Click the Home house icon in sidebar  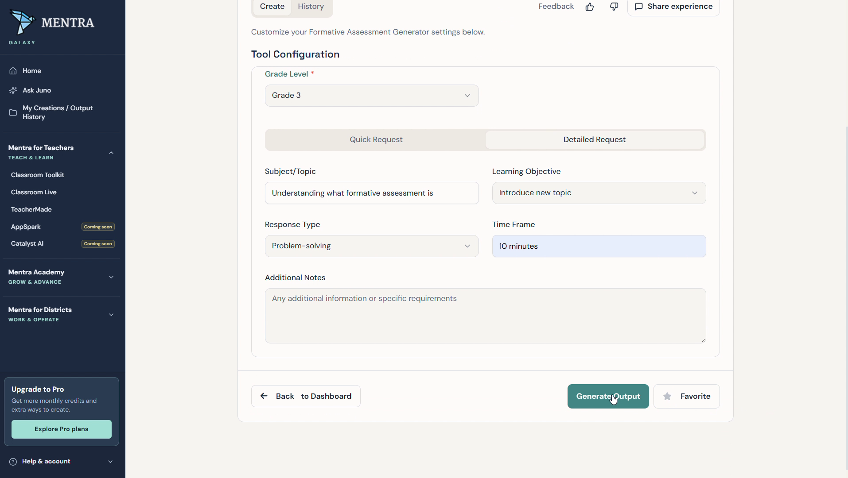pos(13,71)
